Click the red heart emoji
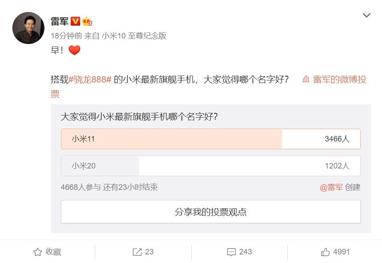 [x=74, y=50]
